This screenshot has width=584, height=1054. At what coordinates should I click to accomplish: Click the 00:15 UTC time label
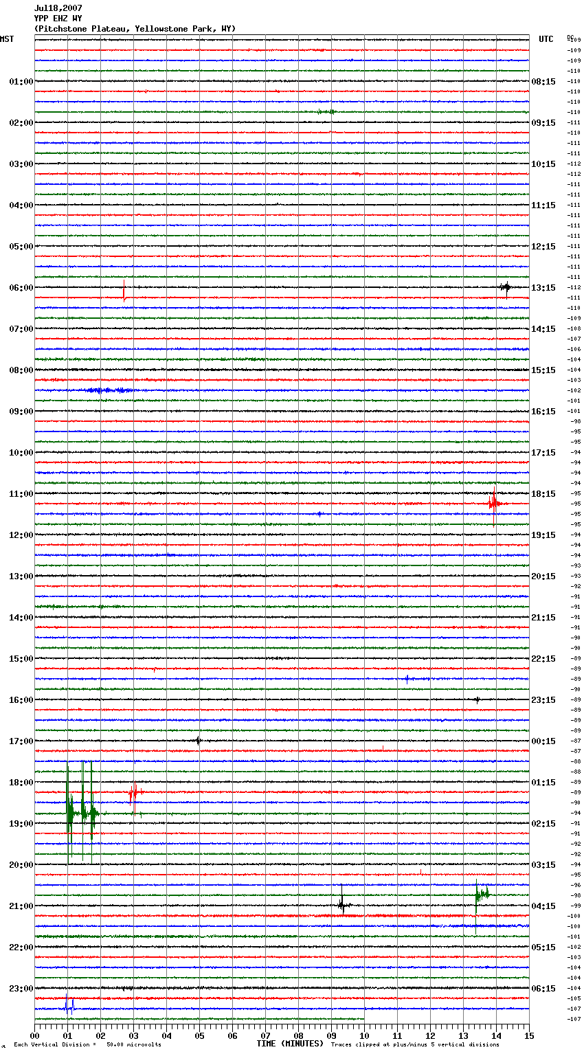(x=543, y=741)
